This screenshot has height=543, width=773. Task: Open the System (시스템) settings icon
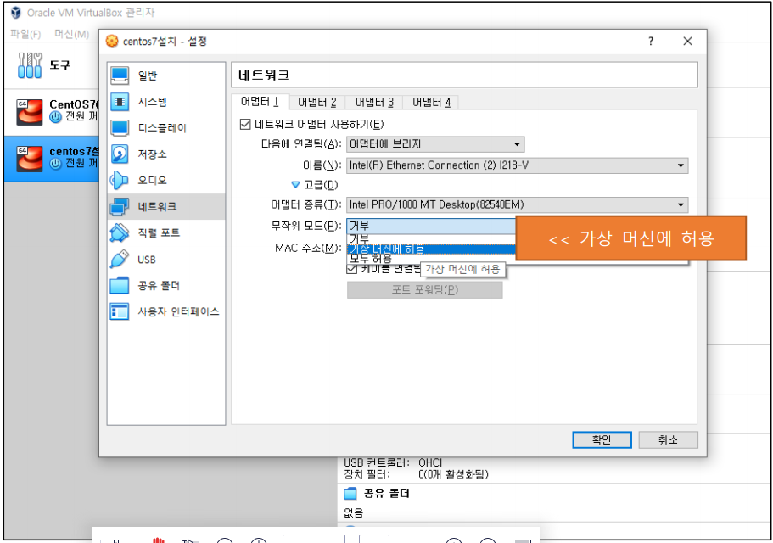coord(120,102)
